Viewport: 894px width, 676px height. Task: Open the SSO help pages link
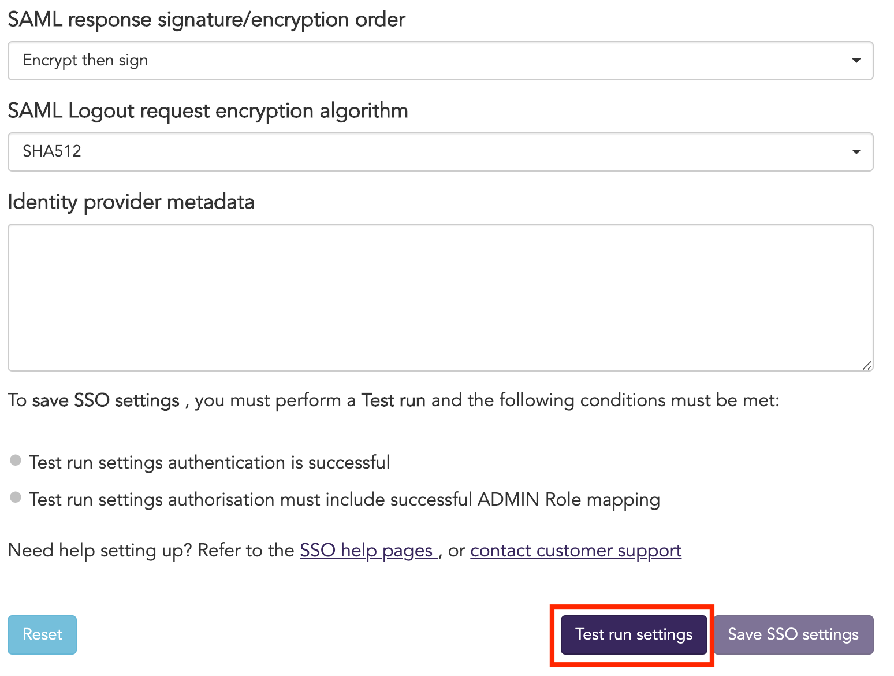tap(367, 551)
